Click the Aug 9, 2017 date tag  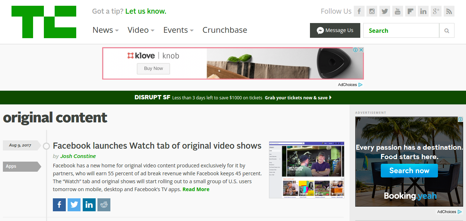pyautogui.click(x=22, y=145)
